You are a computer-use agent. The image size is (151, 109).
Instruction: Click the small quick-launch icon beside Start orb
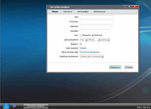pyautogui.click(x=14, y=106)
